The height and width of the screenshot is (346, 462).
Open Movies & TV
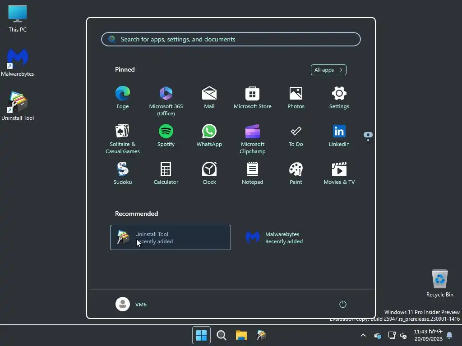tap(339, 173)
